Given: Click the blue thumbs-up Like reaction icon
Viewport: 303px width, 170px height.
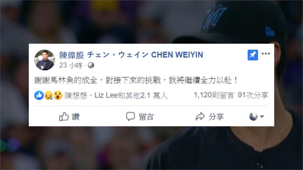Looking at the screenshot, I should tap(39, 95).
